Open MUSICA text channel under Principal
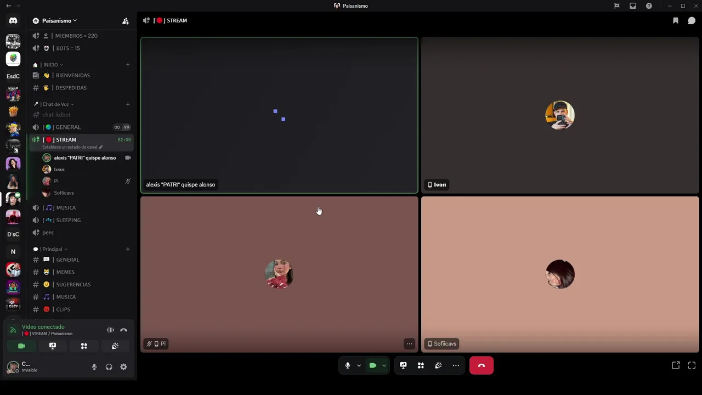702x395 pixels. coord(81,297)
